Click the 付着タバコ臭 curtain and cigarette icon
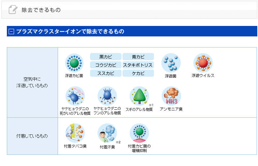The image size is (258, 166). coord(75,133)
